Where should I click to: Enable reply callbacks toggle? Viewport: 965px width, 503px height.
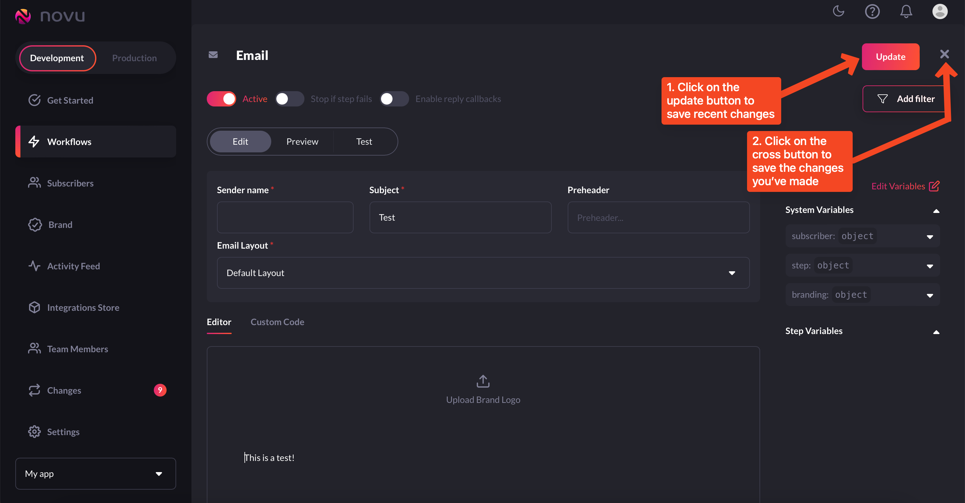(x=394, y=99)
